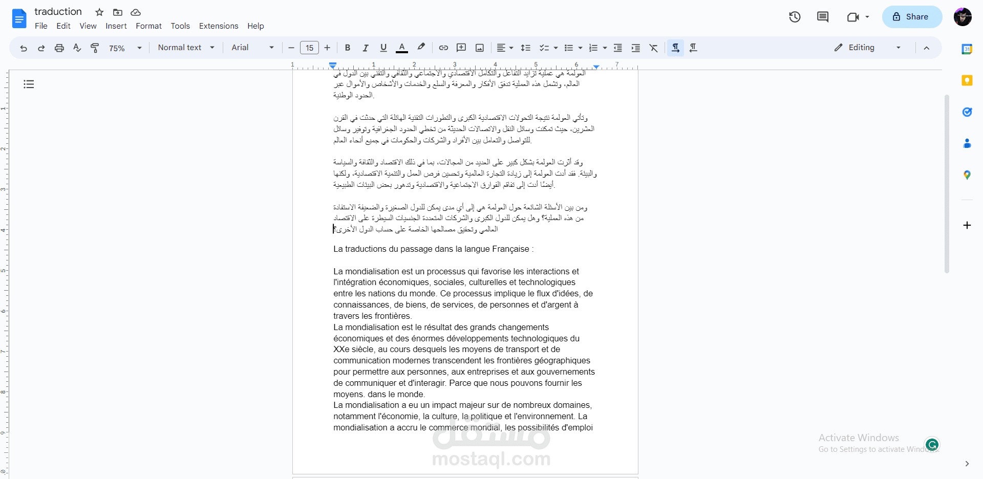Open the zoom level dropdown at 75%

(125, 48)
